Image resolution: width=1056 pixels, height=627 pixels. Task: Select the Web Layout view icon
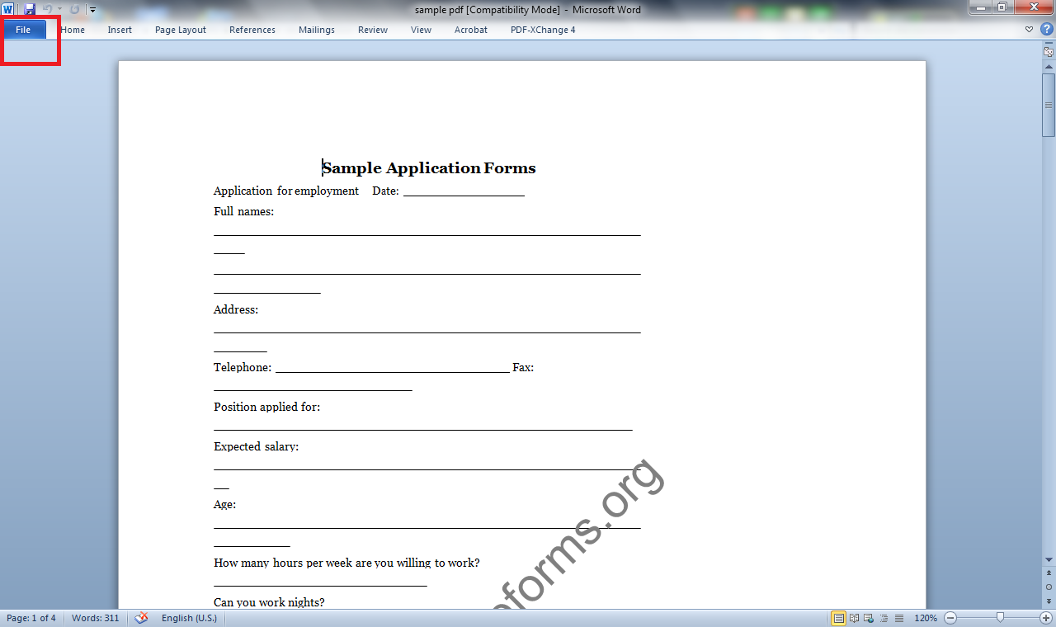coord(869,617)
